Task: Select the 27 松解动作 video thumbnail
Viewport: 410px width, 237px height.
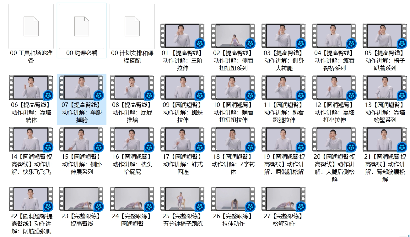Action: tap(283, 199)
